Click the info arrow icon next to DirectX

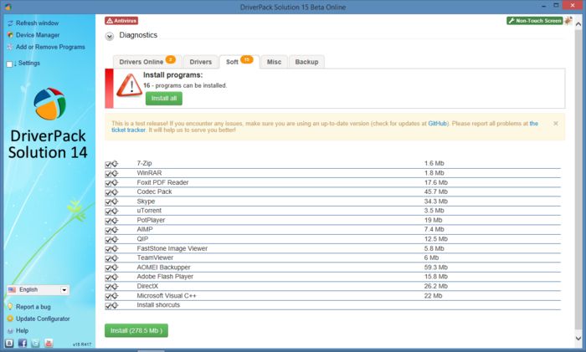[x=115, y=286]
